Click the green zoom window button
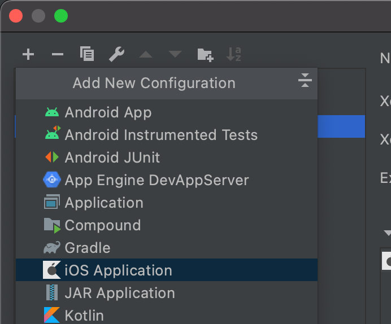The image size is (391, 324). tap(61, 16)
